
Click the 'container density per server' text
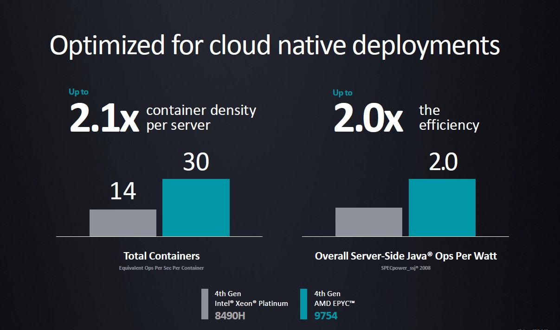tap(201, 118)
